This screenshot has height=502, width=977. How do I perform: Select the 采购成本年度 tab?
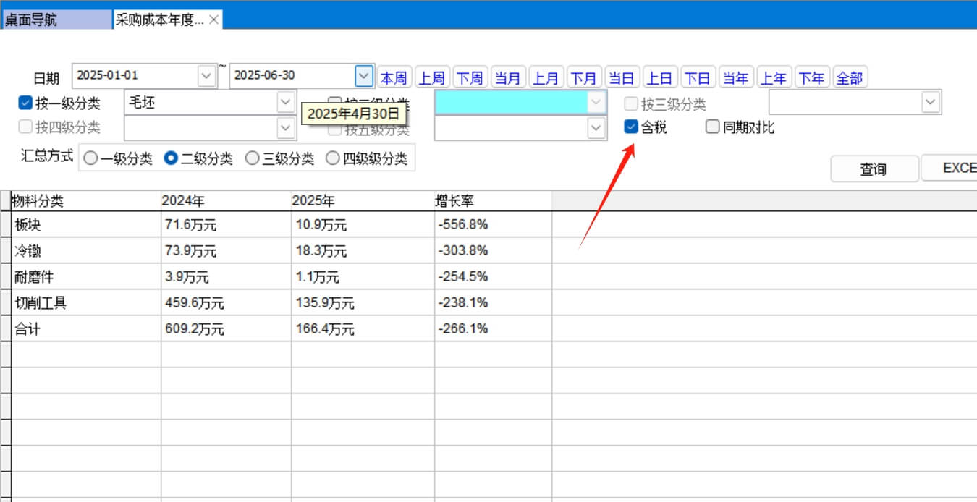159,20
